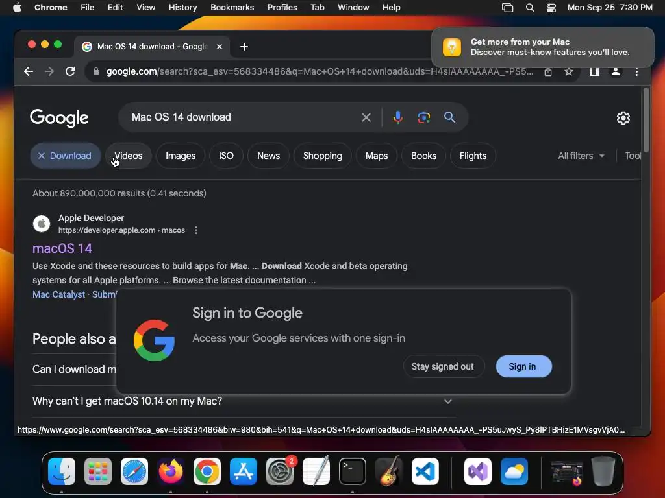Open Finder from the dock
The height and width of the screenshot is (498, 665).
(x=62, y=471)
